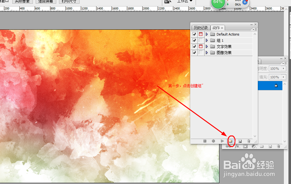Open the 工作区 workspace dropdown
Screen dimensions: 291x184
point(185,1)
